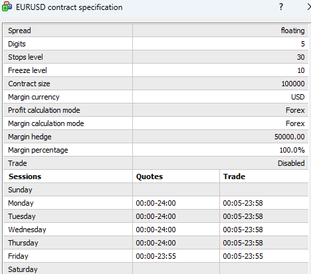Click Wednesday's Trade time 00:05-23:58
This screenshot has width=311, height=274.
[243, 230]
